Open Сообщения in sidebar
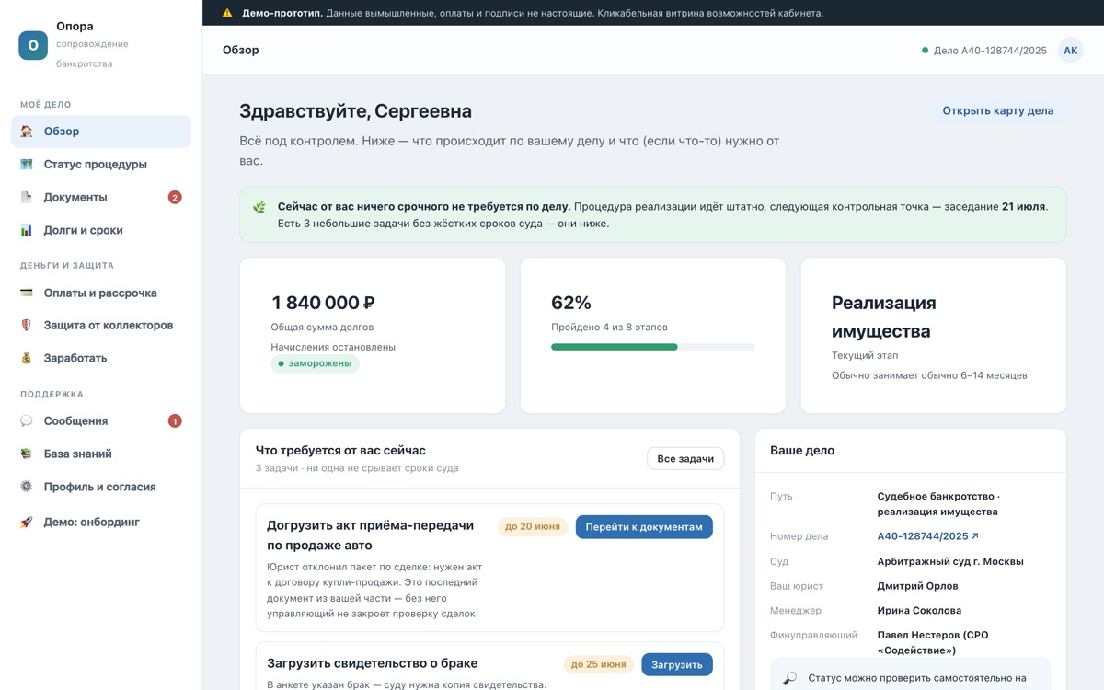The height and width of the screenshot is (690, 1104). click(101, 421)
